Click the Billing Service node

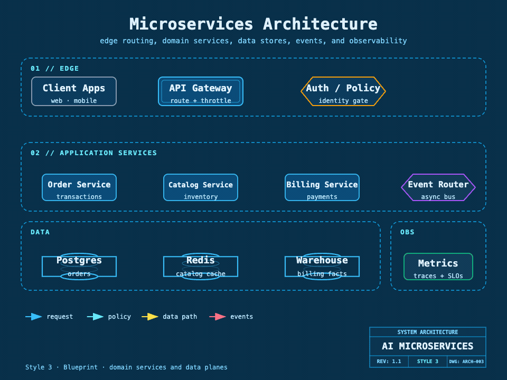point(322,187)
